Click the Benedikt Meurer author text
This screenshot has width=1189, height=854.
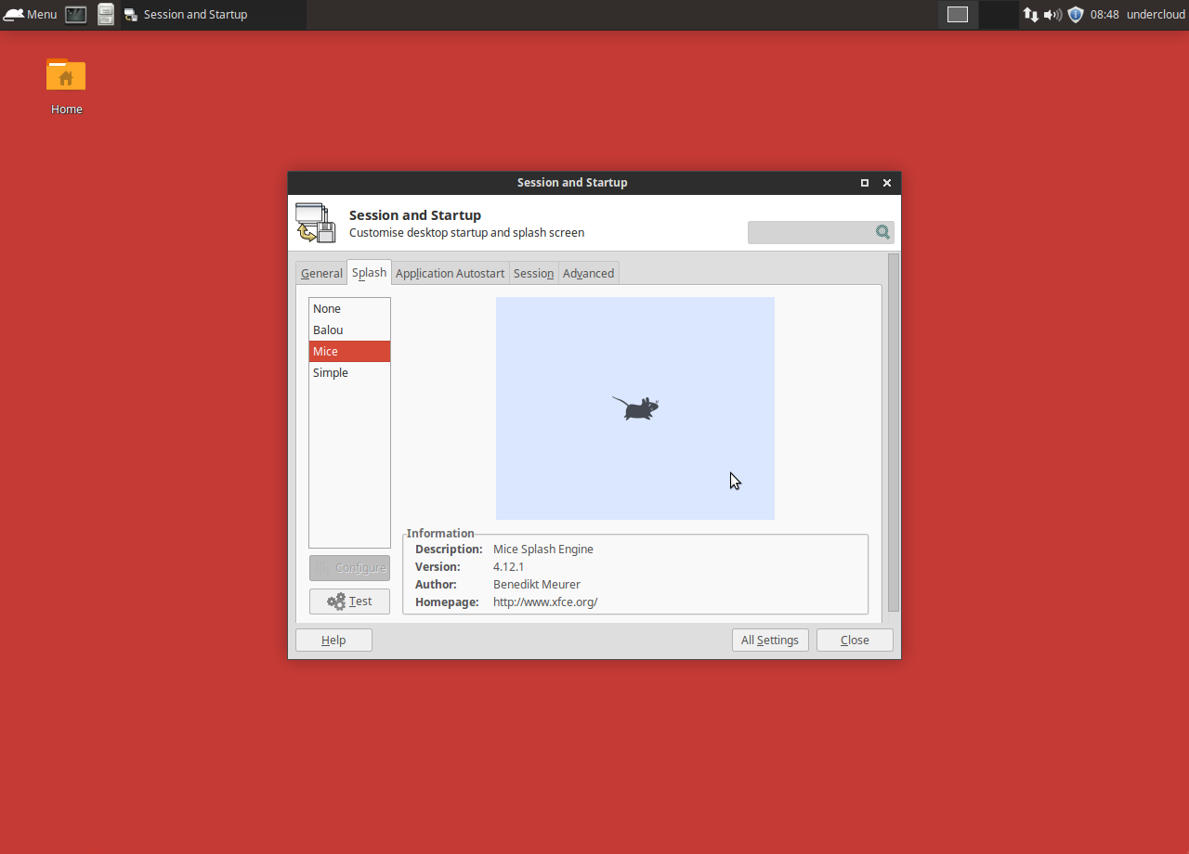click(x=537, y=584)
